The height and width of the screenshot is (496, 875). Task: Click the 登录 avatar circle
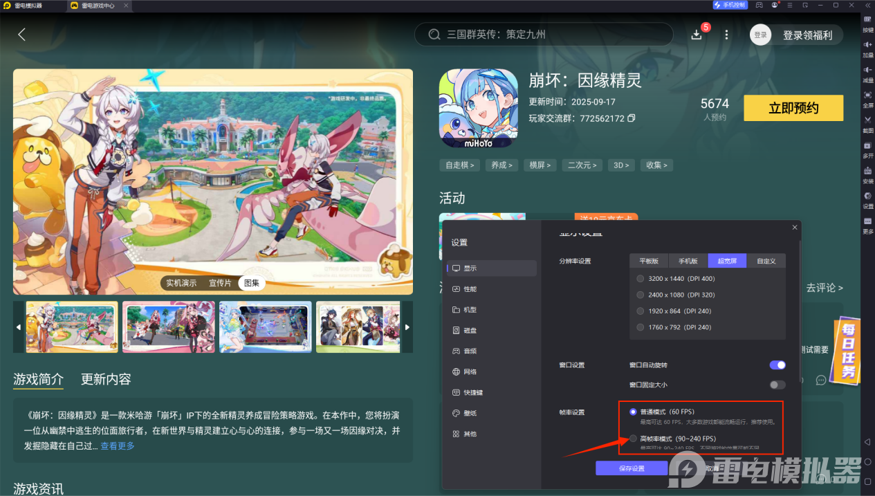tap(760, 35)
